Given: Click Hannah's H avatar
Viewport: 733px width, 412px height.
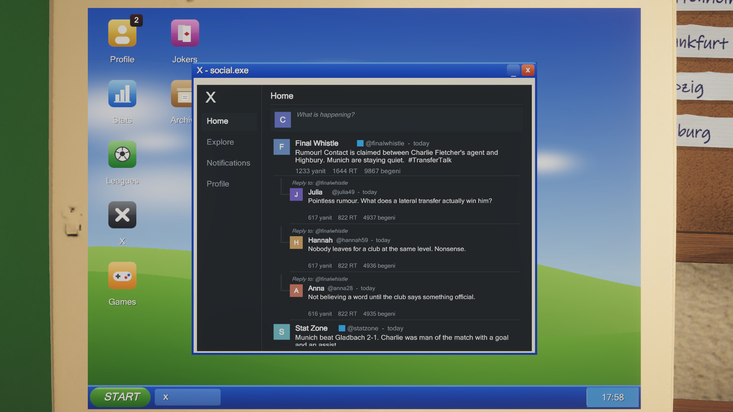Looking at the screenshot, I should [296, 243].
